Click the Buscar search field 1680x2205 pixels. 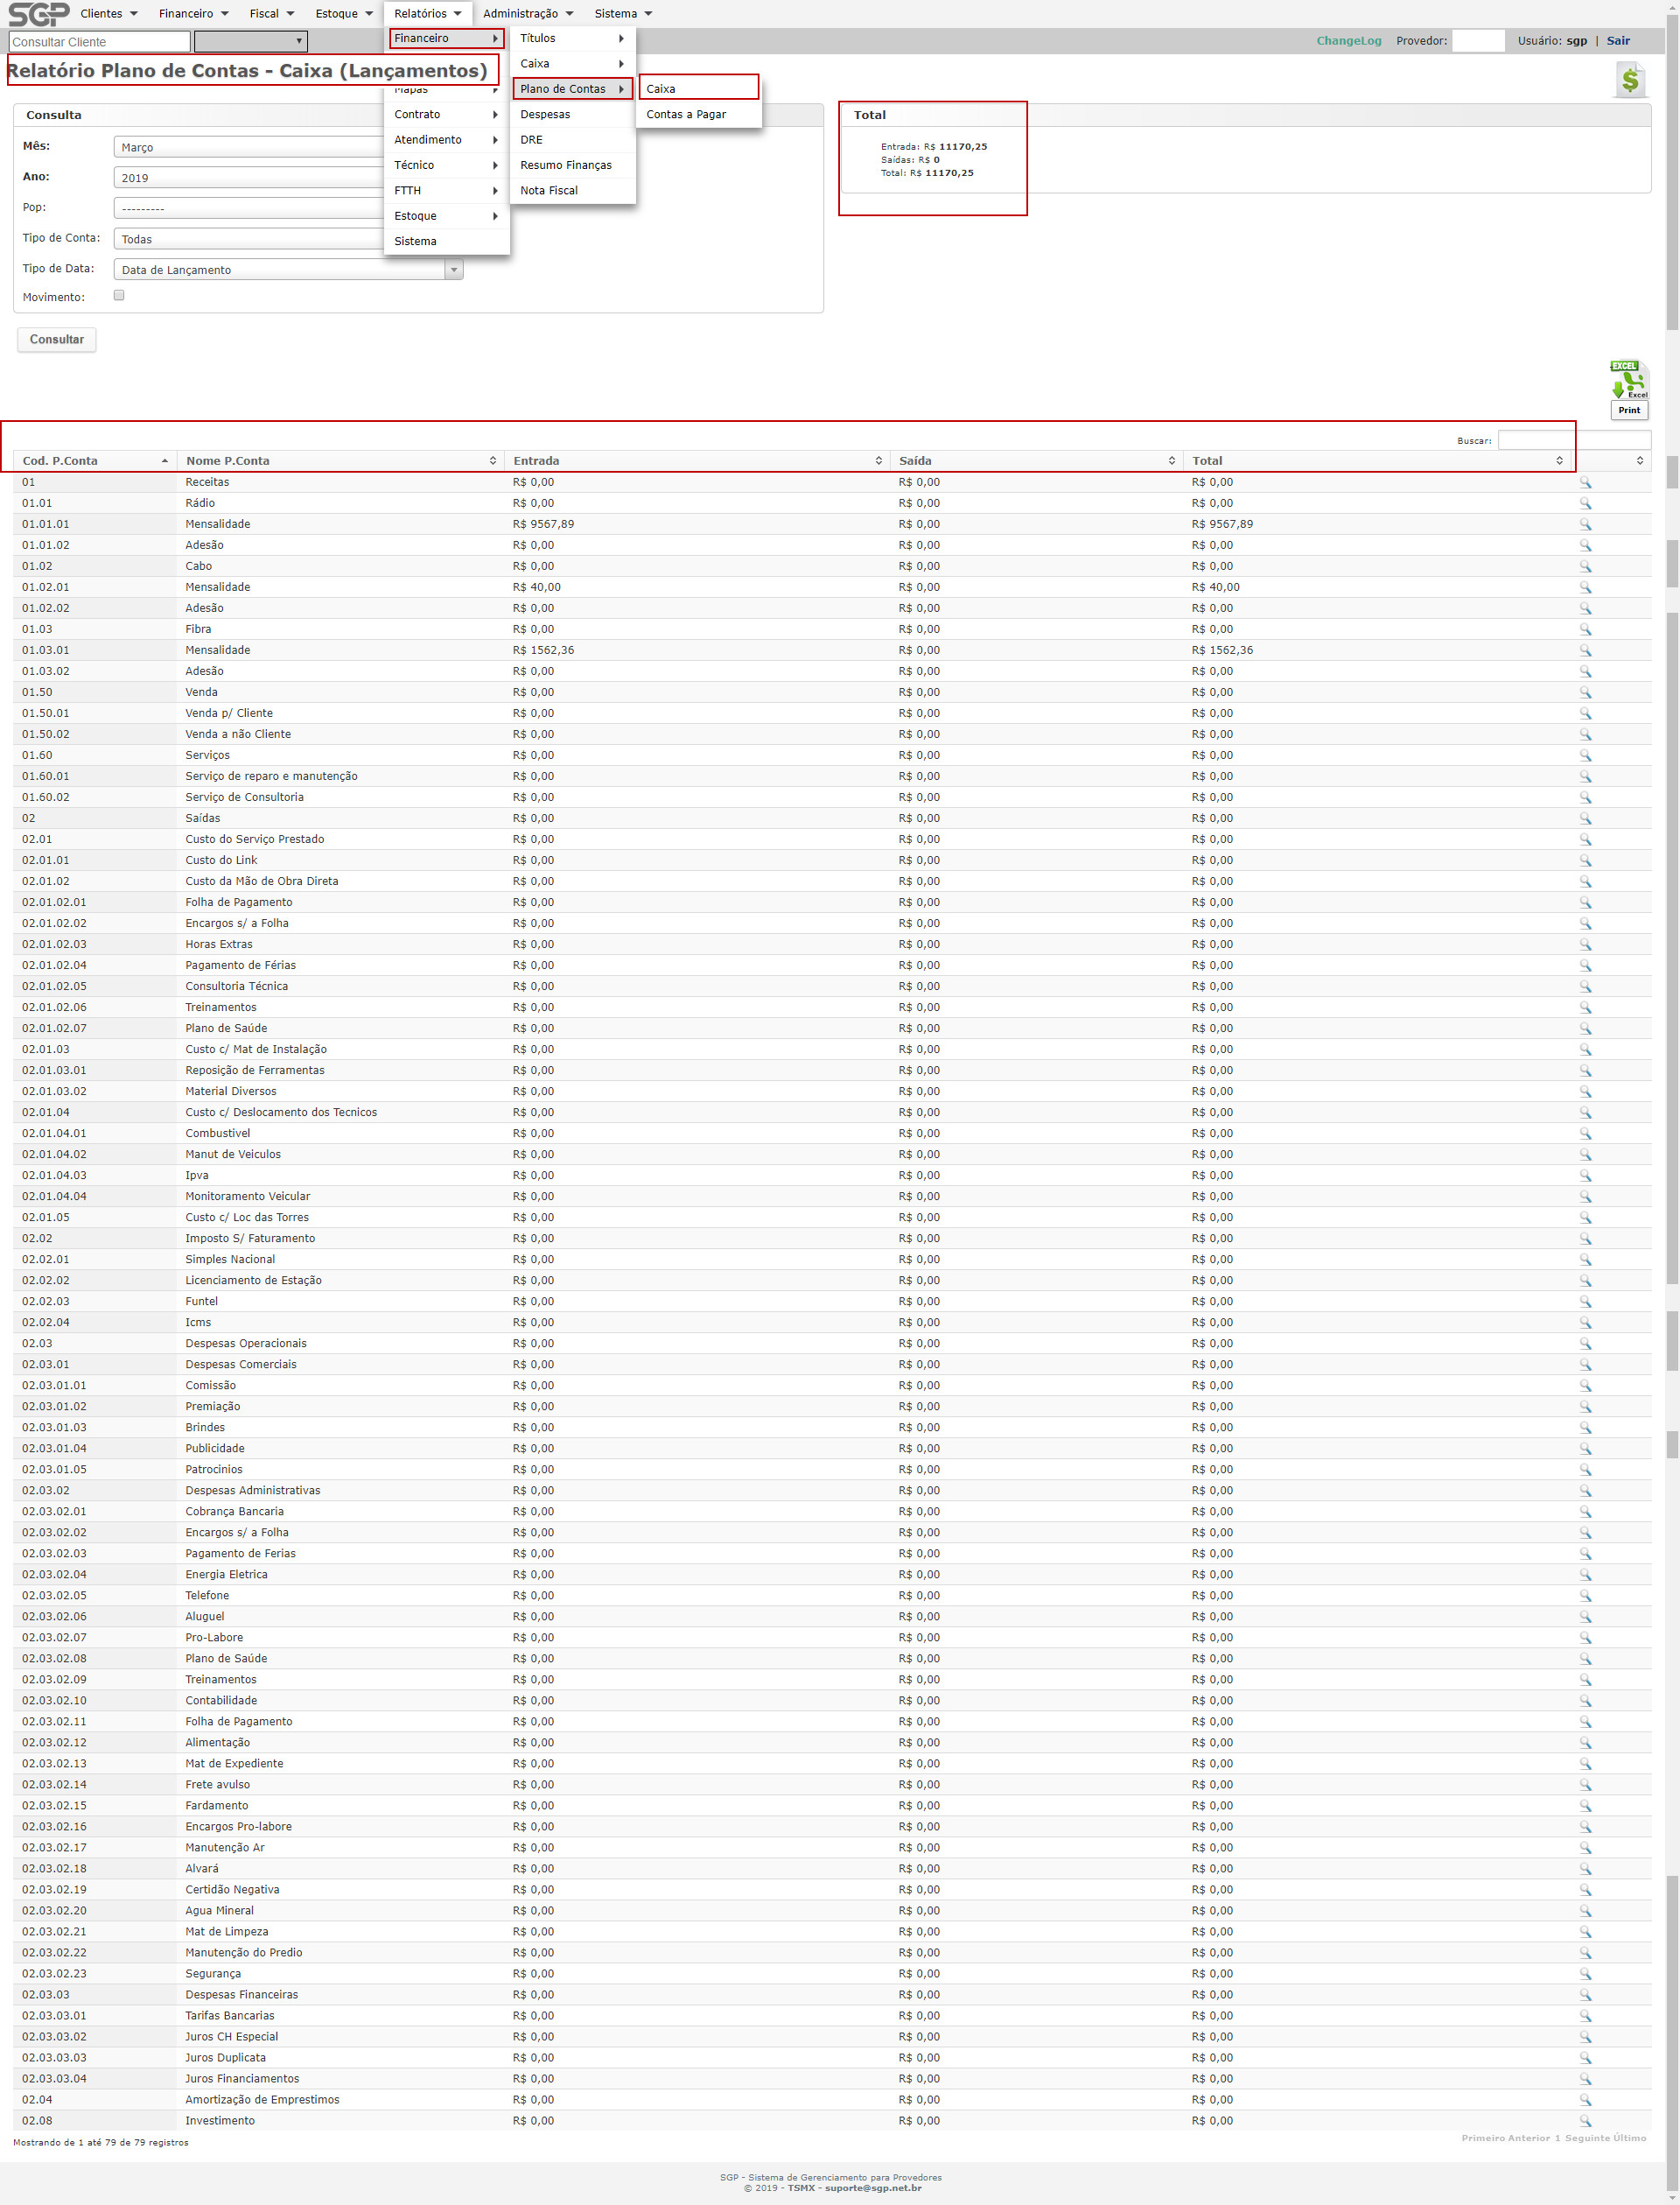tap(1573, 440)
